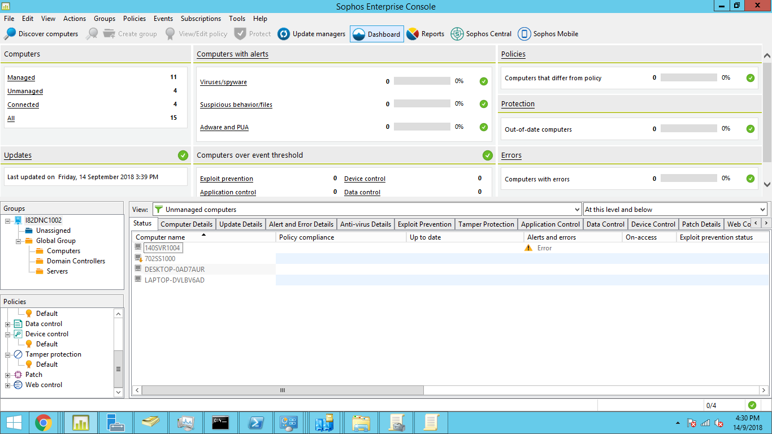Open Reports from the toolbar
This screenshot has height=434, width=772.
[x=426, y=34]
